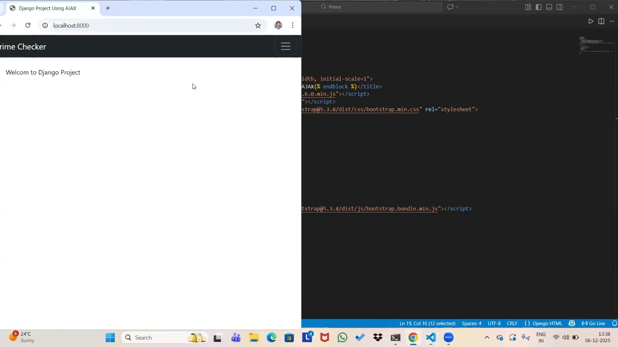
Task: Open Zoom from taskbar
Action: pyautogui.click(x=449, y=337)
